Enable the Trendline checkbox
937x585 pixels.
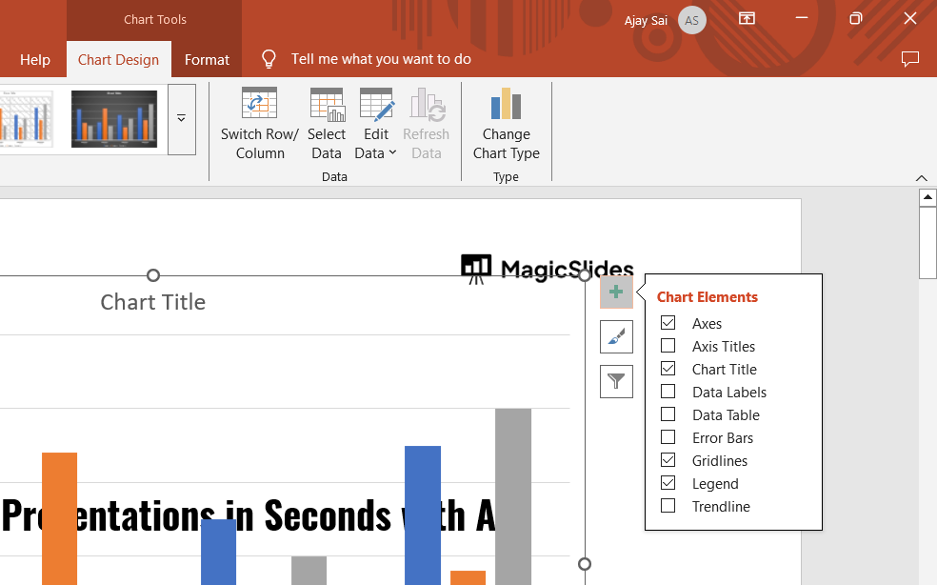pyautogui.click(x=668, y=506)
